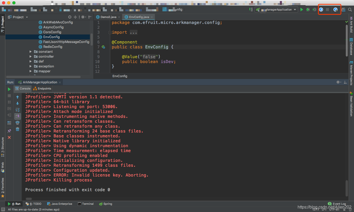The height and width of the screenshot is (212, 354).
Task: Switch to Endpoints tab
Action: coord(42,89)
